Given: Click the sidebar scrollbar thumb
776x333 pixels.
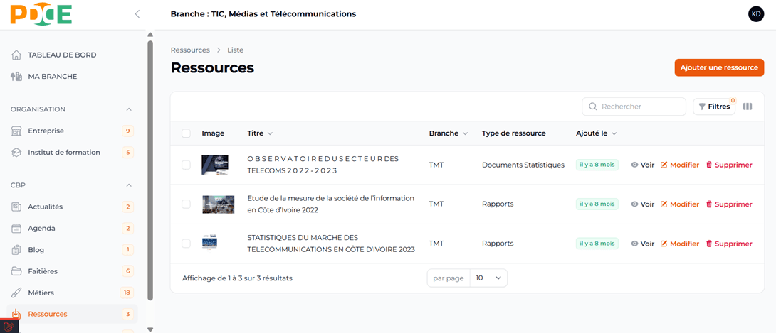Looking at the screenshot, I should point(150,170).
